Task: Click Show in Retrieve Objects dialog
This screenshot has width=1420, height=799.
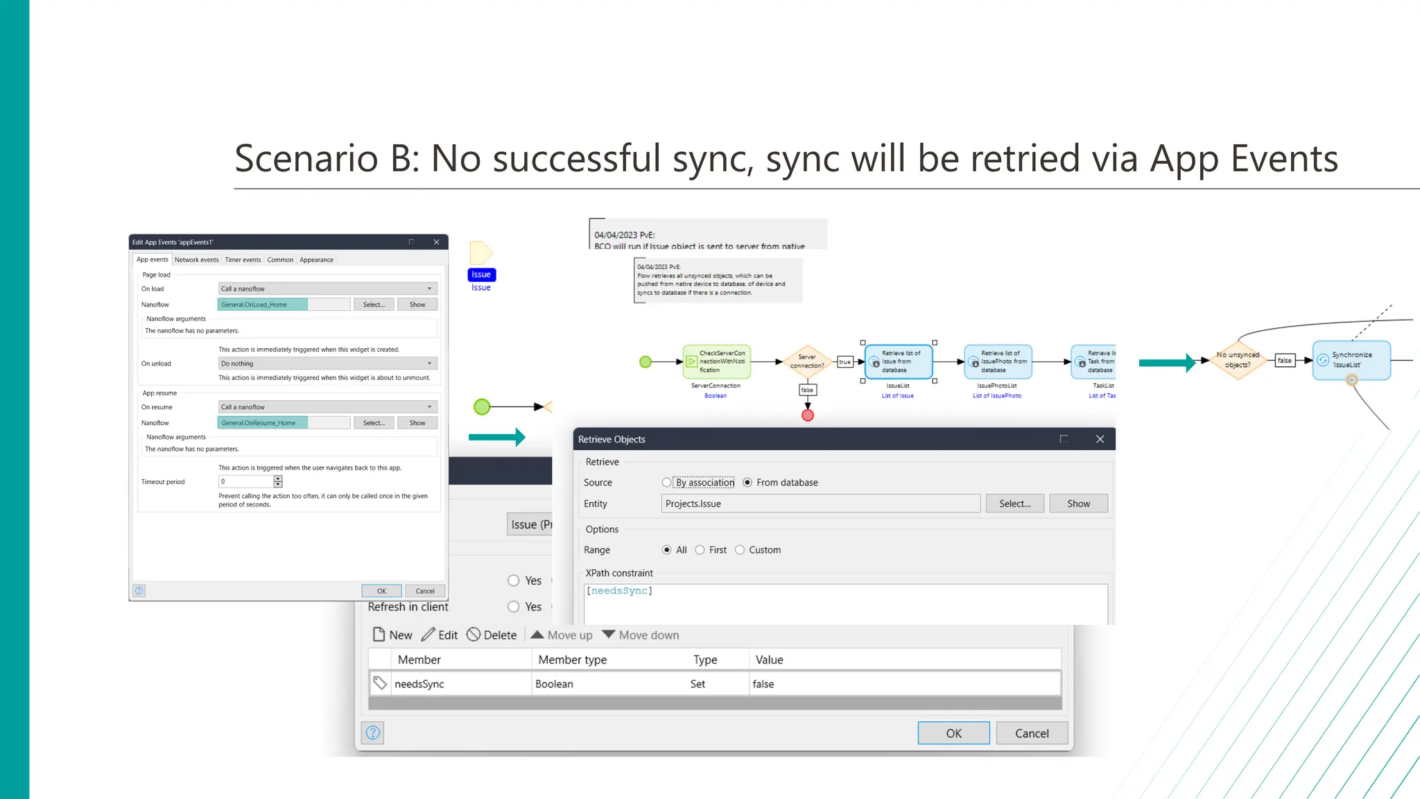Action: point(1078,504)
